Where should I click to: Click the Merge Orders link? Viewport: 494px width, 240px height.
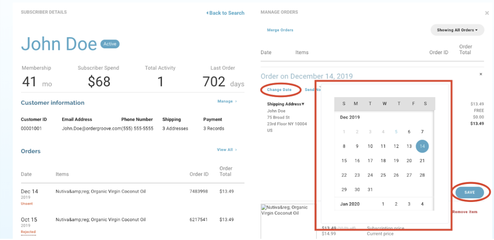click(280, 30)
